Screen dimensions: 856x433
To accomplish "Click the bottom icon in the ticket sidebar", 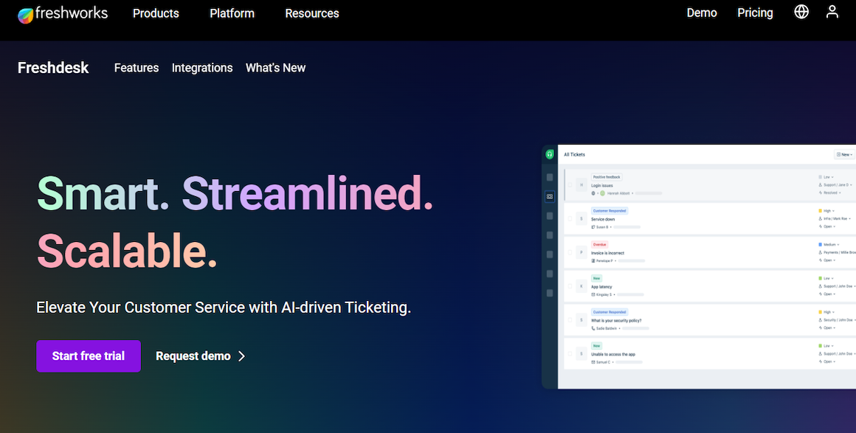I will (548, 292).
